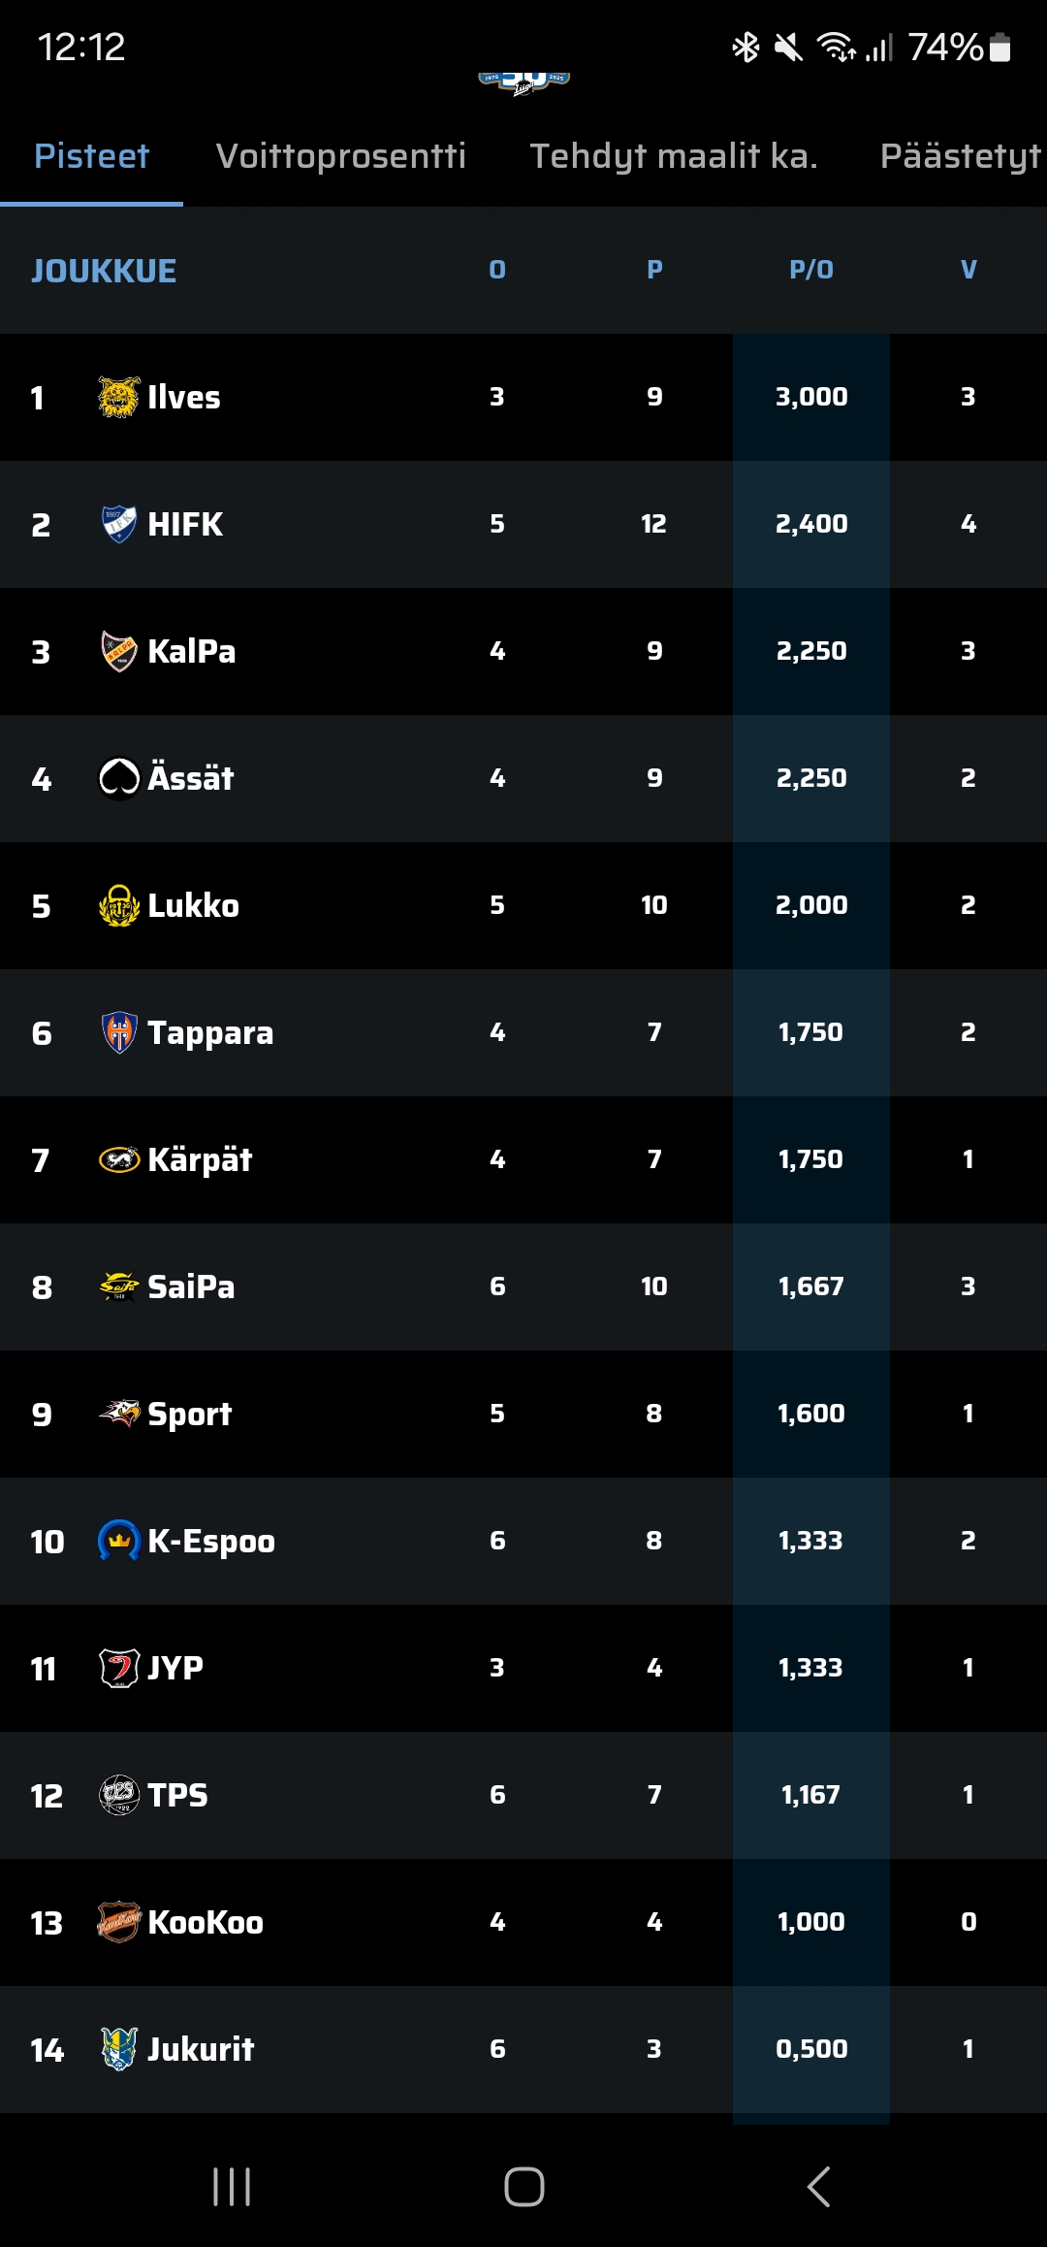Image resolution: width=1047 pixels, height=2247 pixels.
Task: Tap the Ässät spade logo
Action: [x=119, y=778]
